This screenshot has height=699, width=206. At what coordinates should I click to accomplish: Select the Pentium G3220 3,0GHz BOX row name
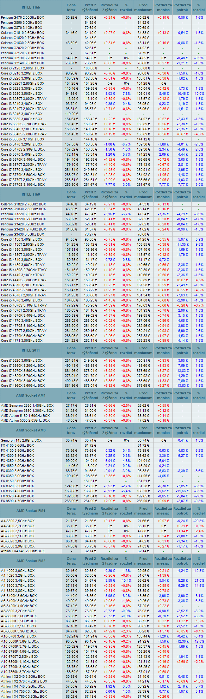click(x=22, y=215)
